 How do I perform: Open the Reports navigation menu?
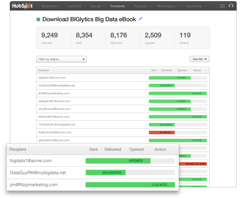tap(142, 6)
